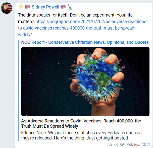Click the Statue of Liberty emoji

coord(70,7)
